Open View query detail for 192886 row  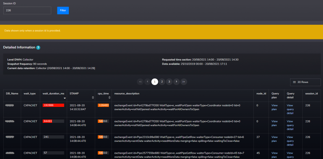(x=290, y=109)
